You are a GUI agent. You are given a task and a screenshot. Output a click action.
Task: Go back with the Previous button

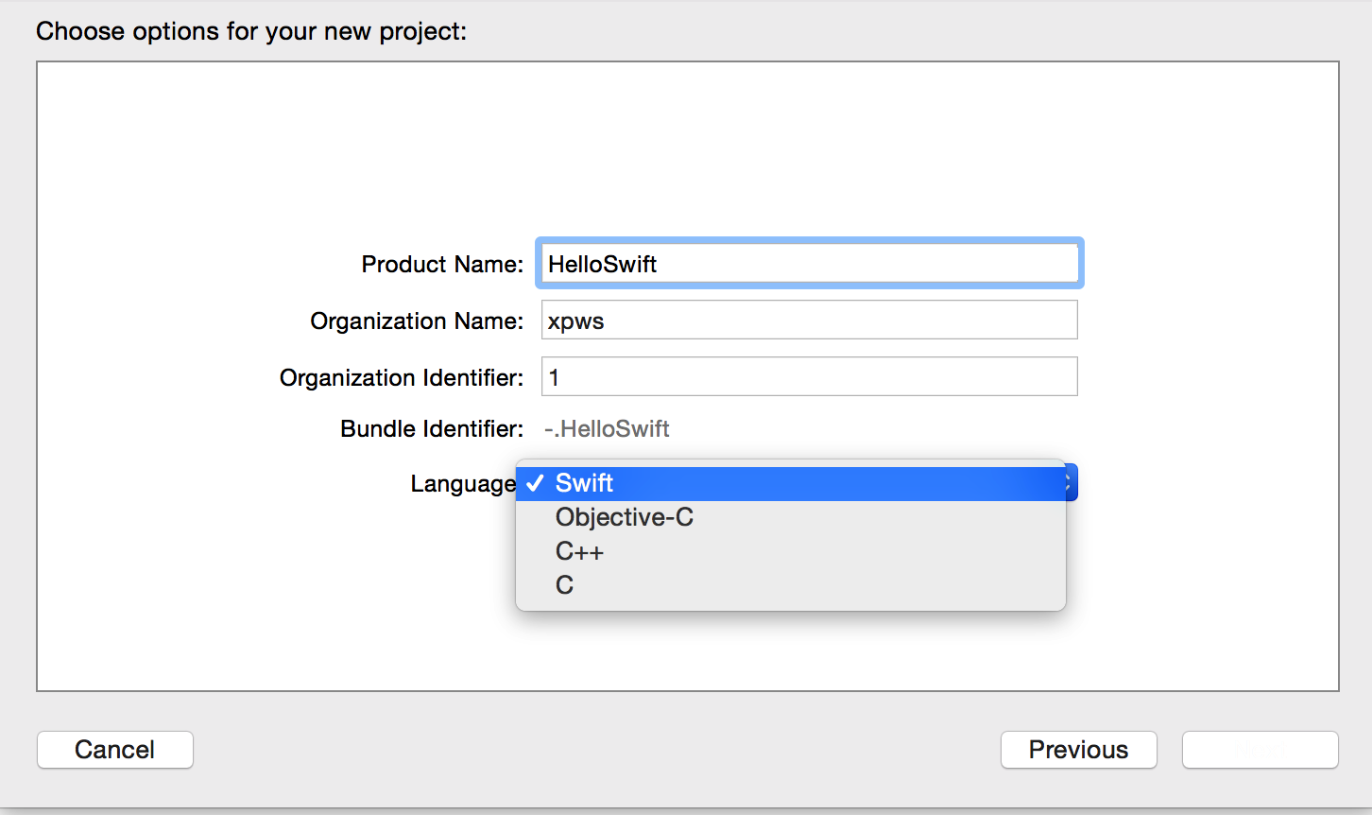tap(1078, 750)
